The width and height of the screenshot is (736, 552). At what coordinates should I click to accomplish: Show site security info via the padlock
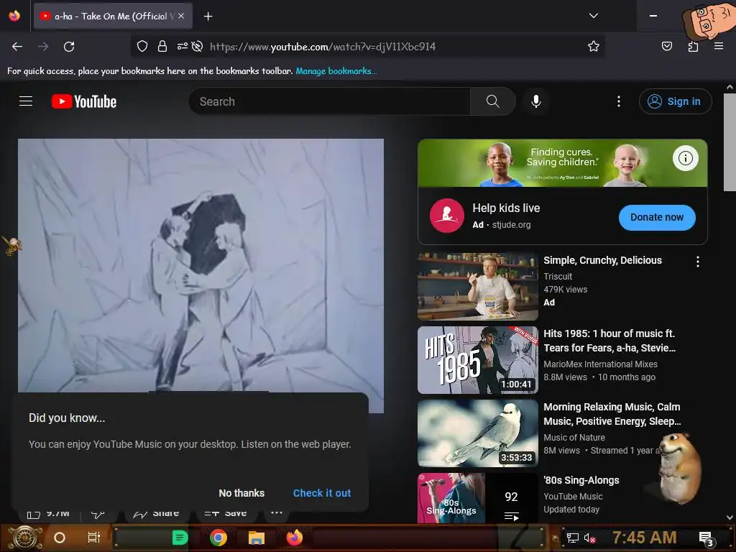pyautogui.click(x=162, y=46)
